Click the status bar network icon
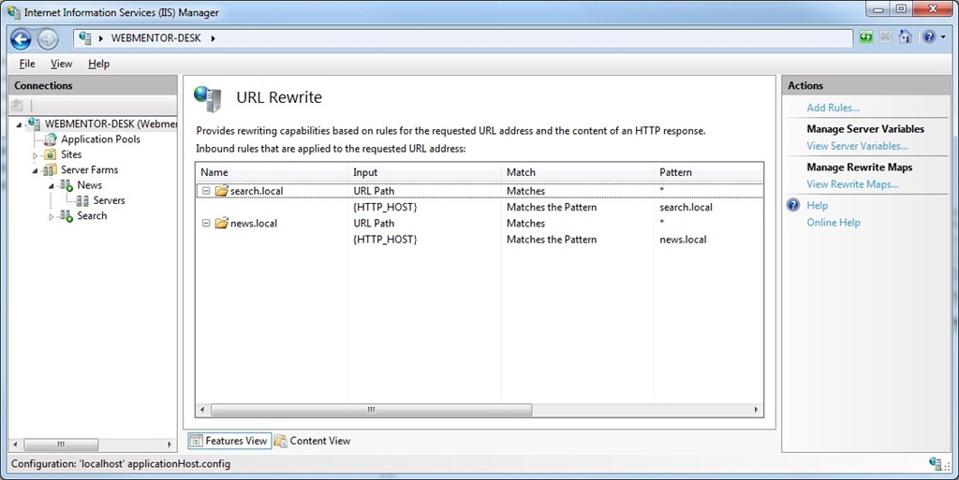 tap(937, 463)
